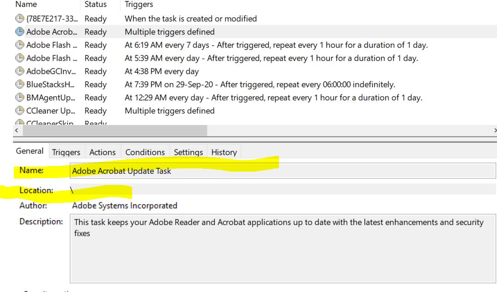Click 'Multiple triggers defined' in Adobe Acrob... row
This screenshot has height=292, width=497.
(170, 32)
